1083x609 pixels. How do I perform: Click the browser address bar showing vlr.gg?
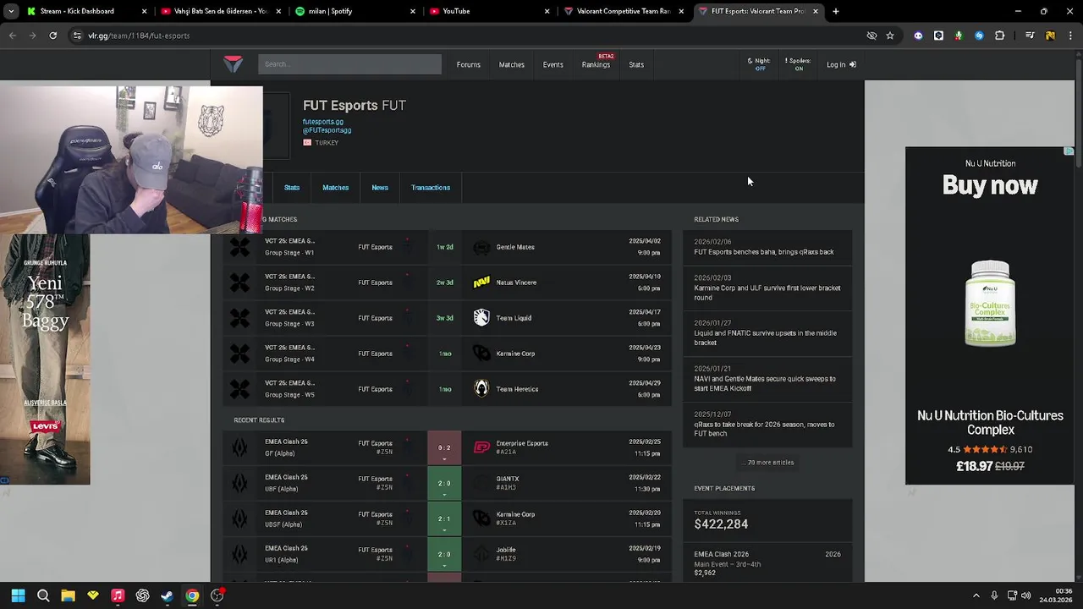pos(465,36)
